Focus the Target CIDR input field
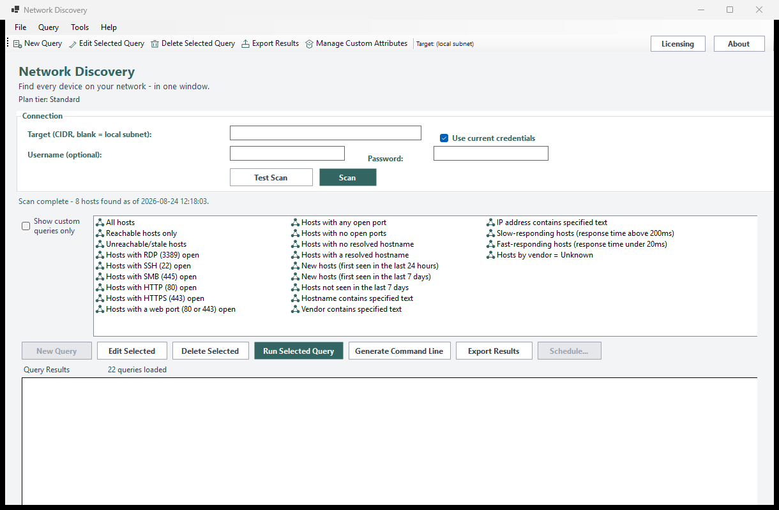 point(326,133)
